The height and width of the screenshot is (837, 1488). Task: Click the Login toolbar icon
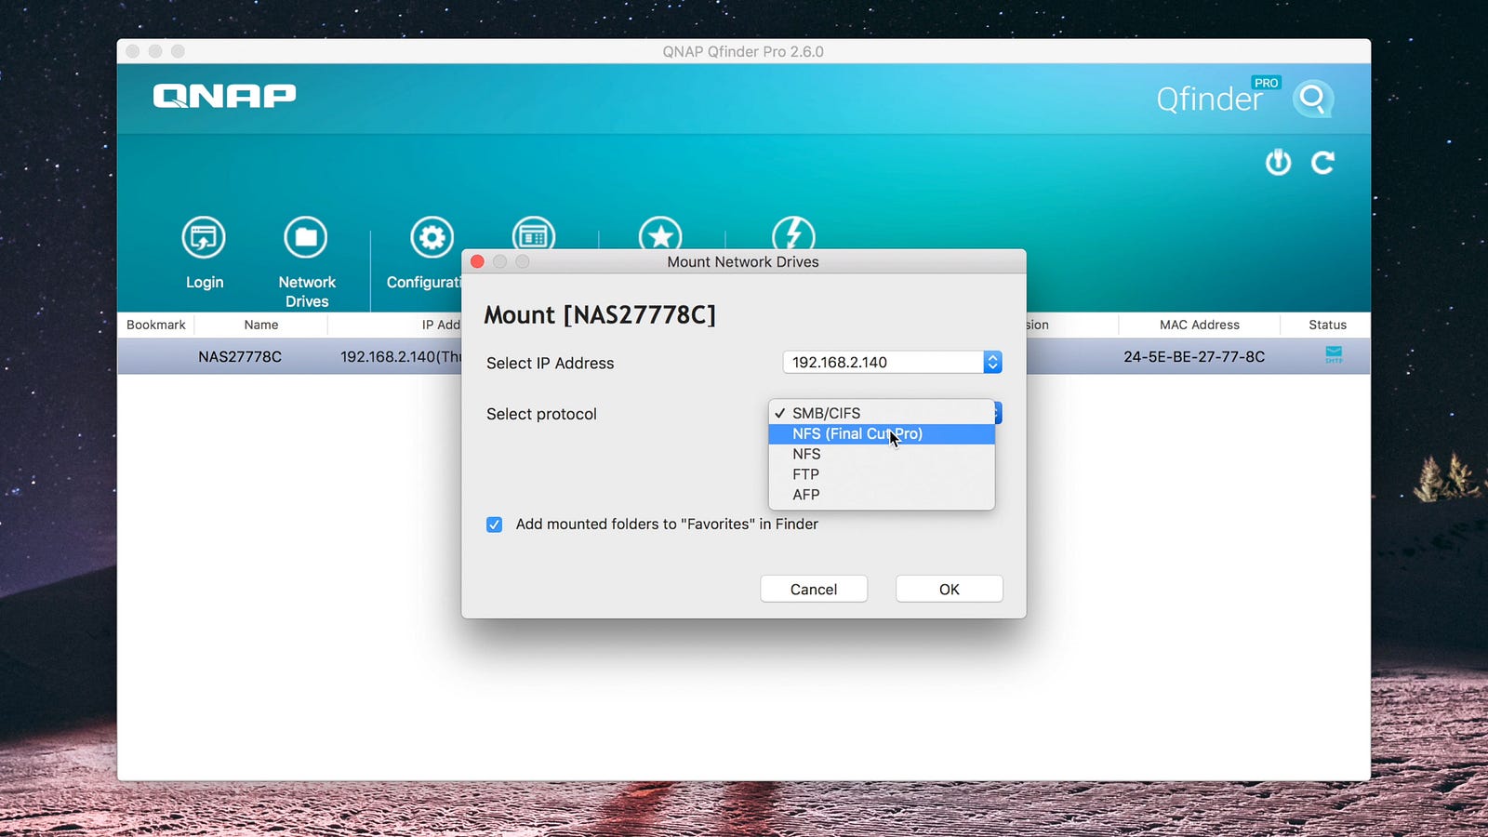(x=204, y=238)
